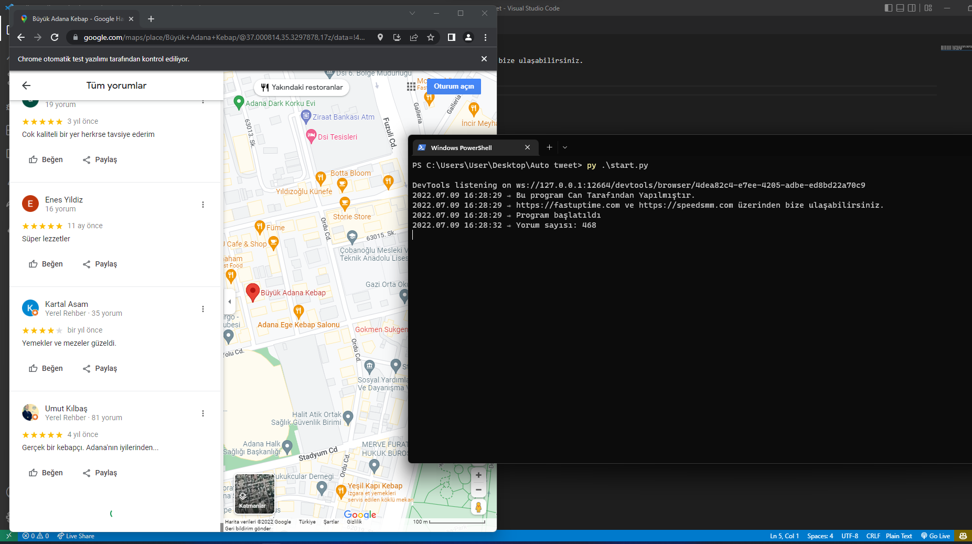Image resolution: width=972 pixels, height=544 pixels.
Task: Select Büyük Adana Kebap Chrome tab
Action: point(77,19)
